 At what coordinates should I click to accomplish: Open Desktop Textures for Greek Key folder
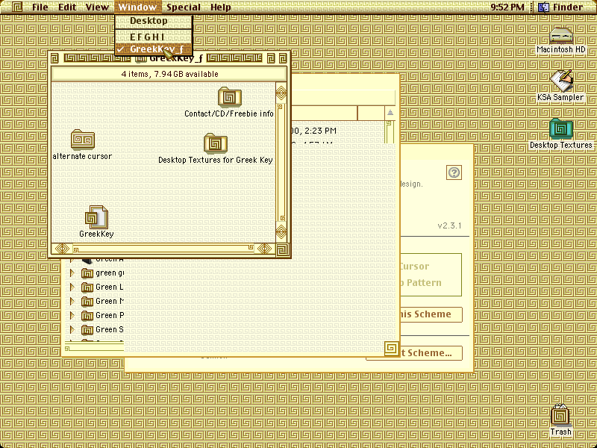(x=216, y=143)
